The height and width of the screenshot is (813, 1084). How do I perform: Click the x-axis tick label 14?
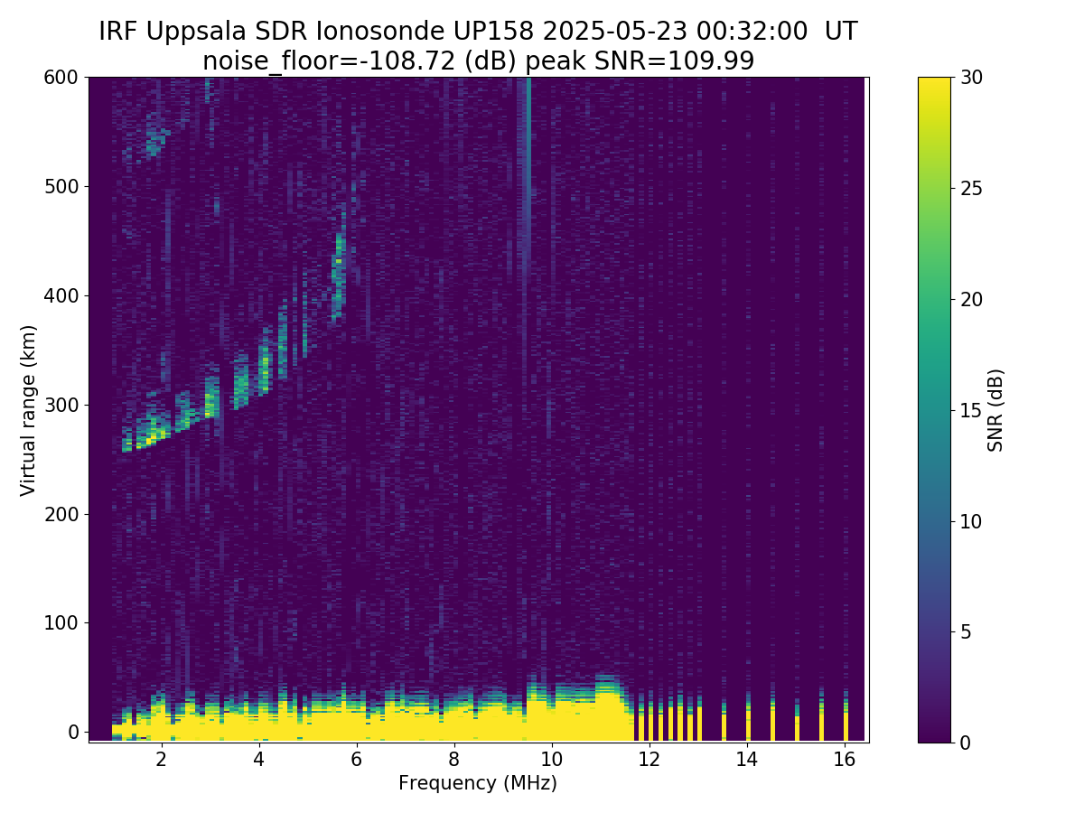(x=746, y=760)
